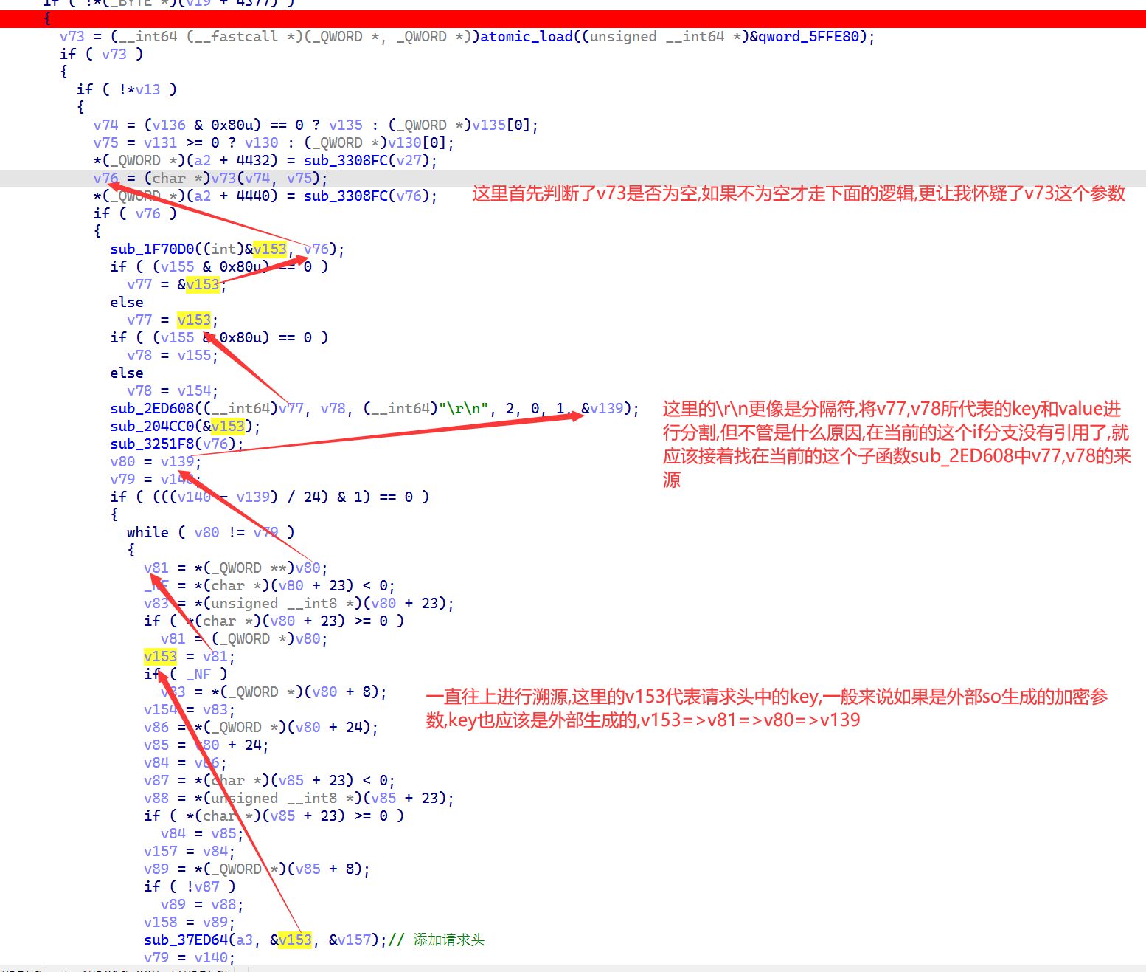Click the red highlighted breakpoint line
1146x972 pixels.
[x=573, y=19]
